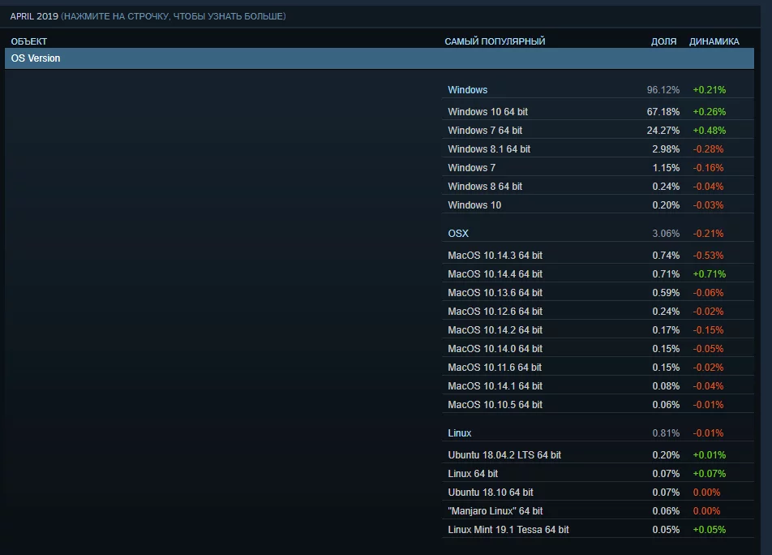Select the MacOS 10.14.0 64 bit entry
Screen dimensions: 772x555
(598, 349)
